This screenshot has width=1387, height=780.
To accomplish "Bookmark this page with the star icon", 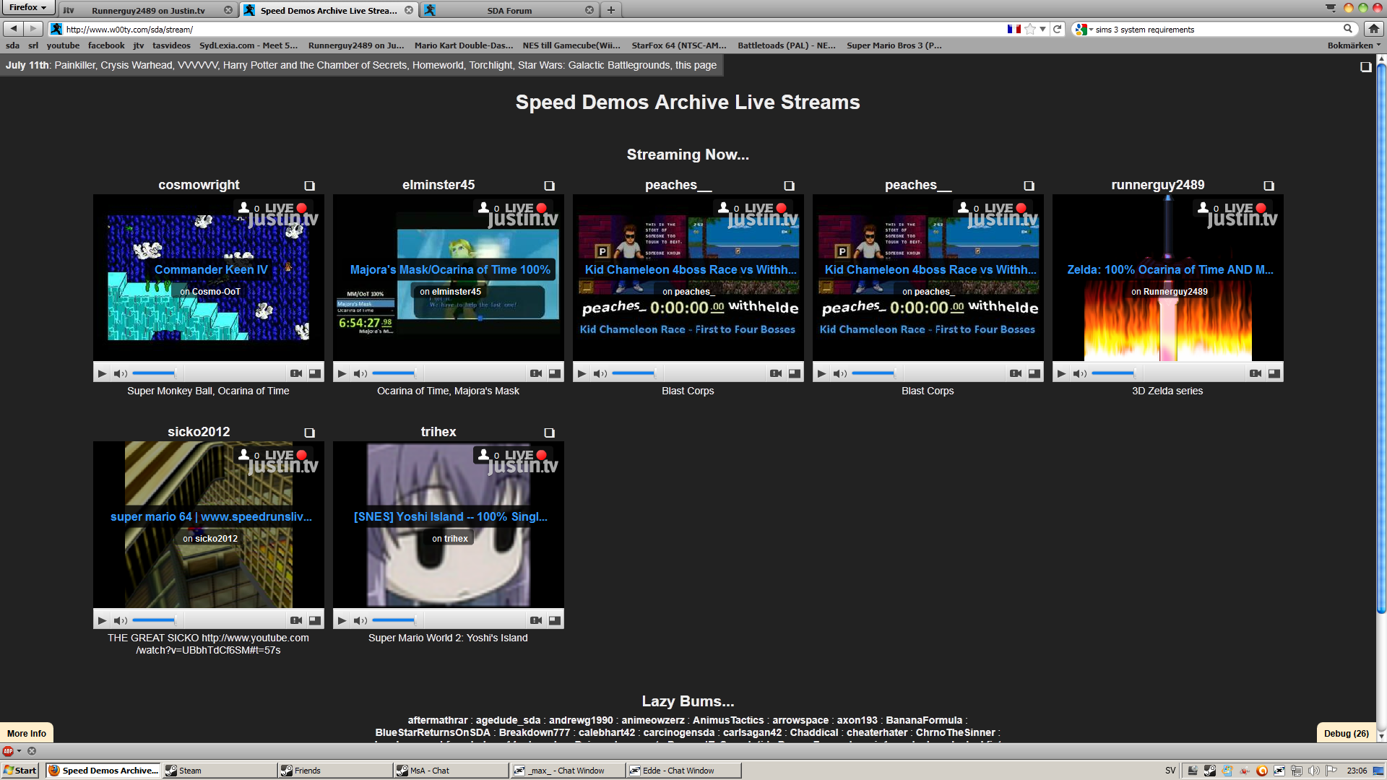I will tap(1030, 29).
